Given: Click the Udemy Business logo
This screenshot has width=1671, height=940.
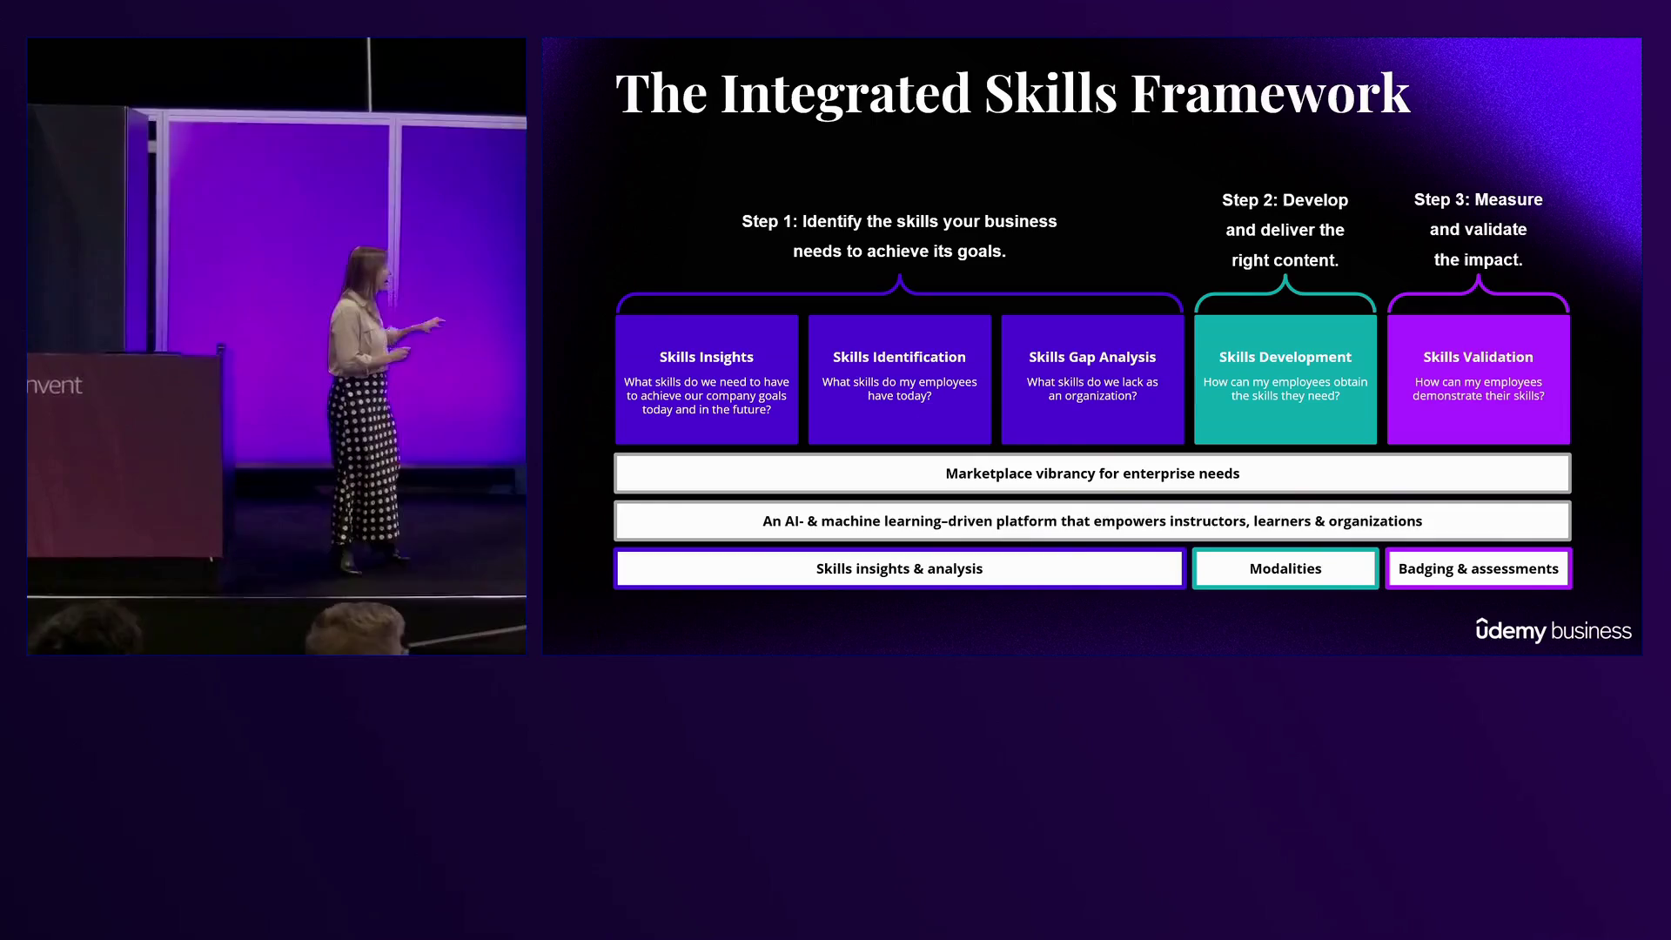Looking at the screenshot, I should click(1553, 630).
